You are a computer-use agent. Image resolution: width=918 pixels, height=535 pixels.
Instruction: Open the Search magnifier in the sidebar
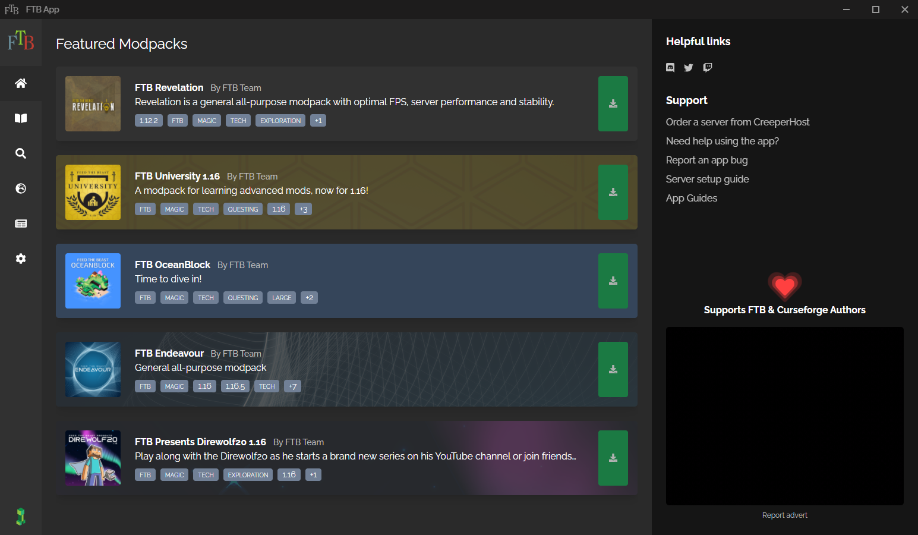click(21, 153)
